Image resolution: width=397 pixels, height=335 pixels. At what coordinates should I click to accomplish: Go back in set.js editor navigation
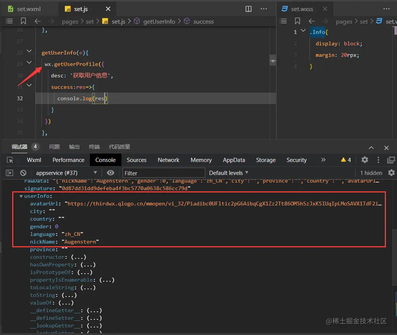pyautogui.click(x=37, y=21)
